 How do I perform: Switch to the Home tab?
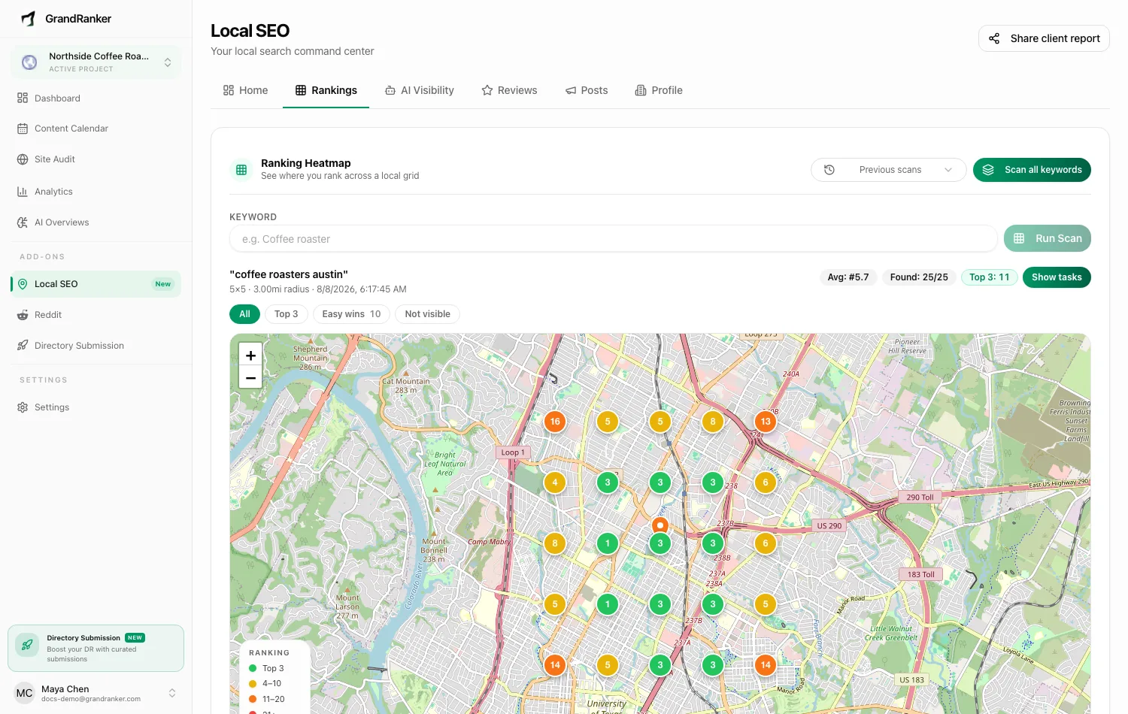coord(245,90)
